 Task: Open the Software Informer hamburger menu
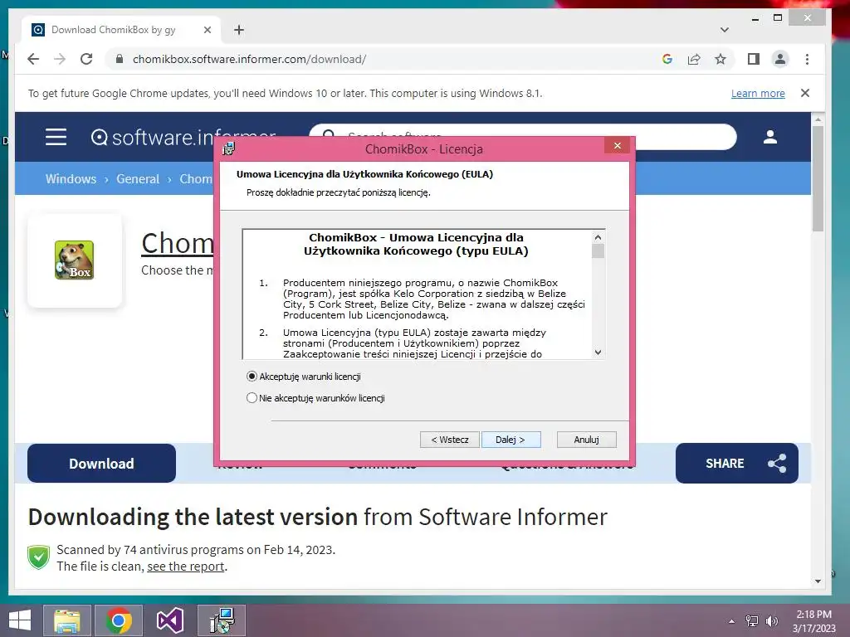(x=56, y=137)
